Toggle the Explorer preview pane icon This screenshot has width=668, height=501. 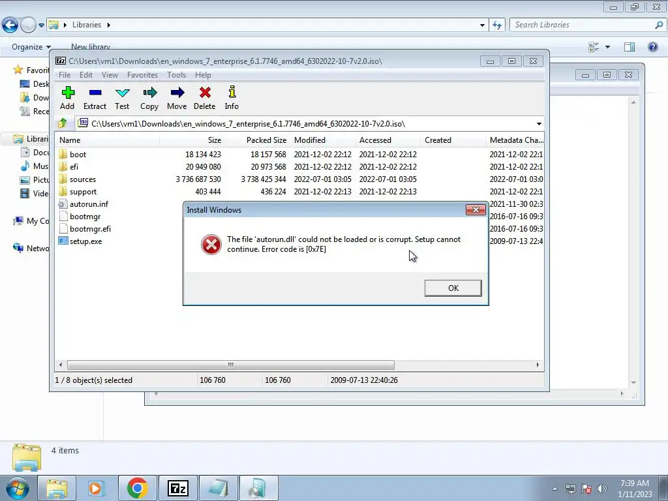630,47
